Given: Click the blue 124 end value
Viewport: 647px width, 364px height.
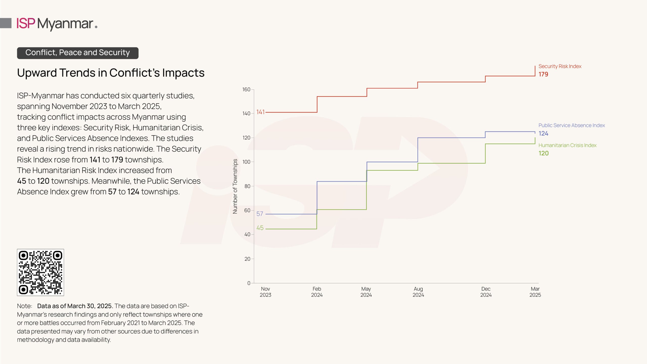Looking at the screenshot, I should pyautogui.click(x=543, y=133).
